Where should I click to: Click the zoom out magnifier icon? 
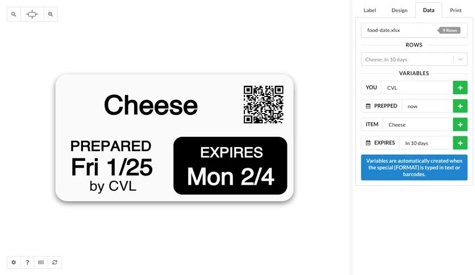coord(14,14)
